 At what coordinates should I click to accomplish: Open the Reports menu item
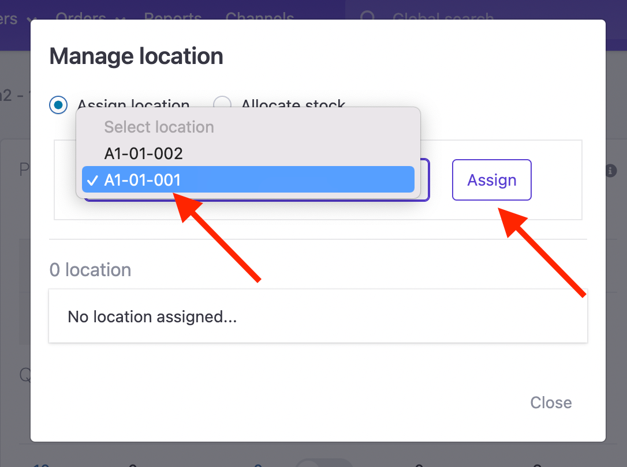pyautogui.click(x=173, y=16)
